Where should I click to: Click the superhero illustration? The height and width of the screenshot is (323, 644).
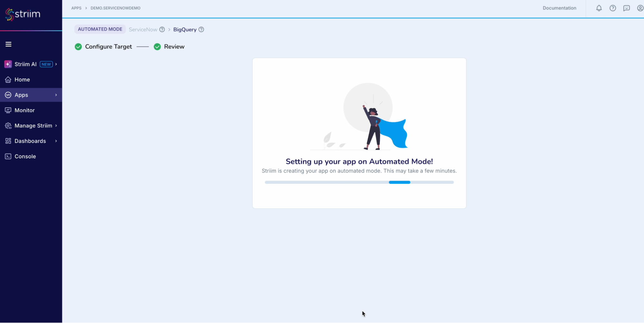359,116
